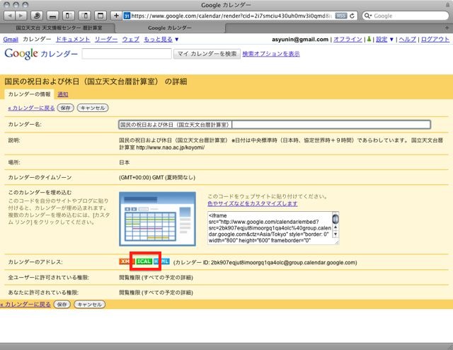Click the right-sidebar layout toolbar icon

click(85, 16)
